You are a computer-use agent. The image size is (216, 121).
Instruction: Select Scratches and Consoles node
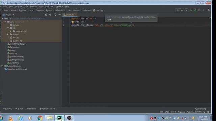[x=17, y=69]
